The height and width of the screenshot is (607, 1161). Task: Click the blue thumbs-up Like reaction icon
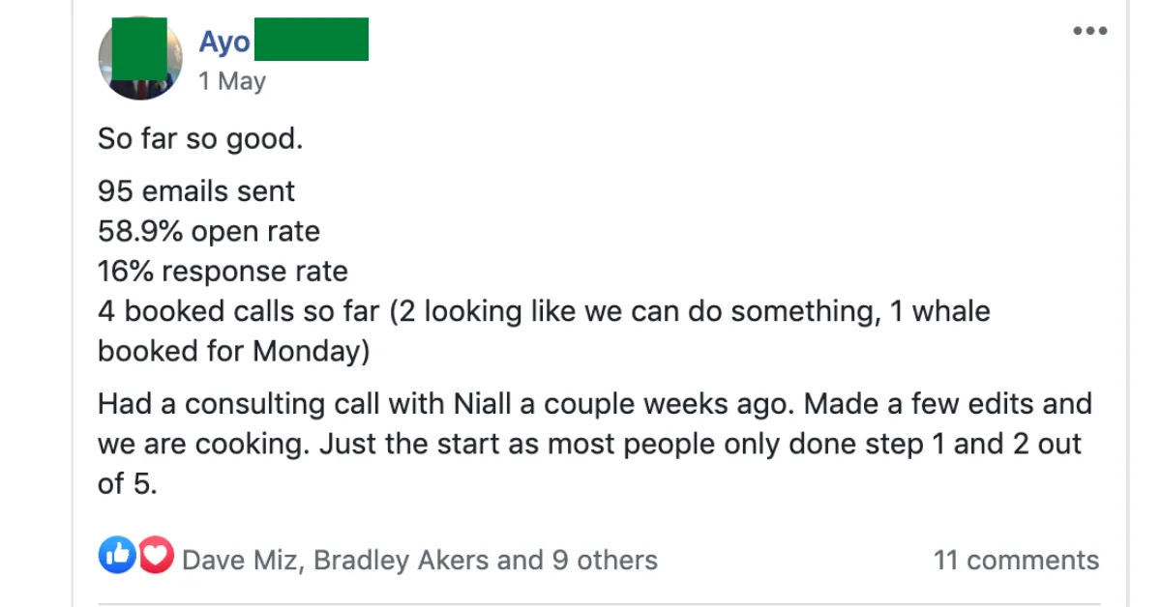click(116, 557)
